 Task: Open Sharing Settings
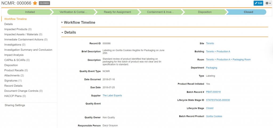[15, 105]
